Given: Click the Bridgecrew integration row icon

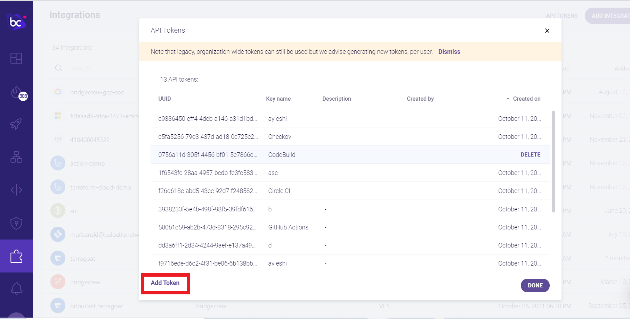Looking at the screenshot, I should click(58, 282).
